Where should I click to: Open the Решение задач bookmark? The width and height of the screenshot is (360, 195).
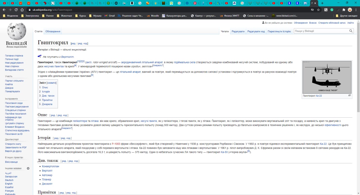pos(130,16)
